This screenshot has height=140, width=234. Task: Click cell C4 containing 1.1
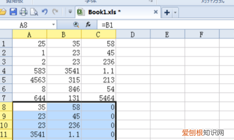[99, 70]
